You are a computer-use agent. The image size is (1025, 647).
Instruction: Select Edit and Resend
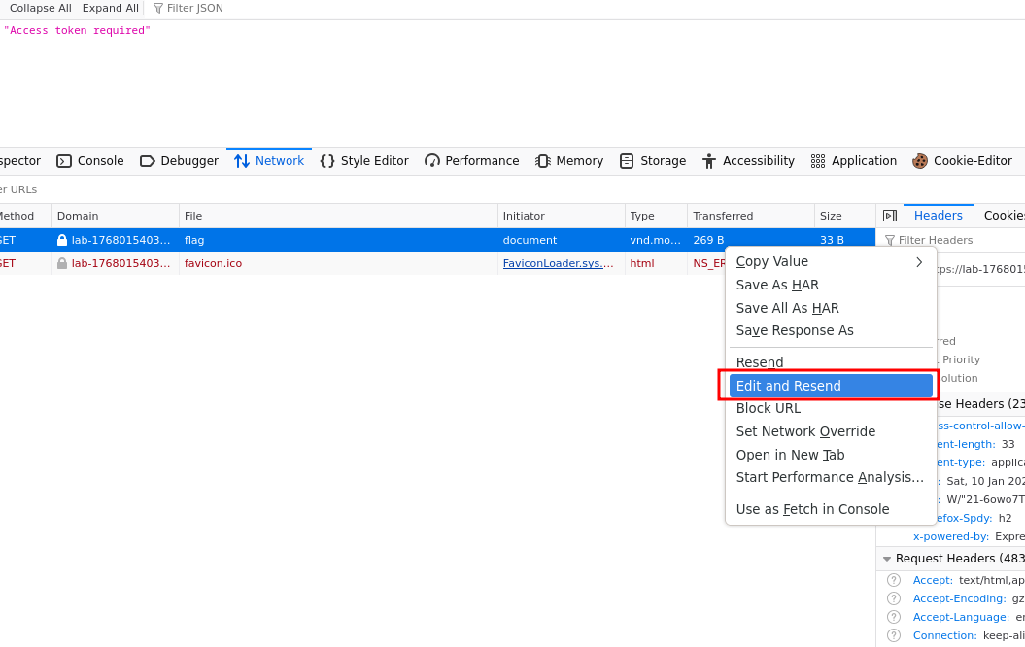(831, 386)
